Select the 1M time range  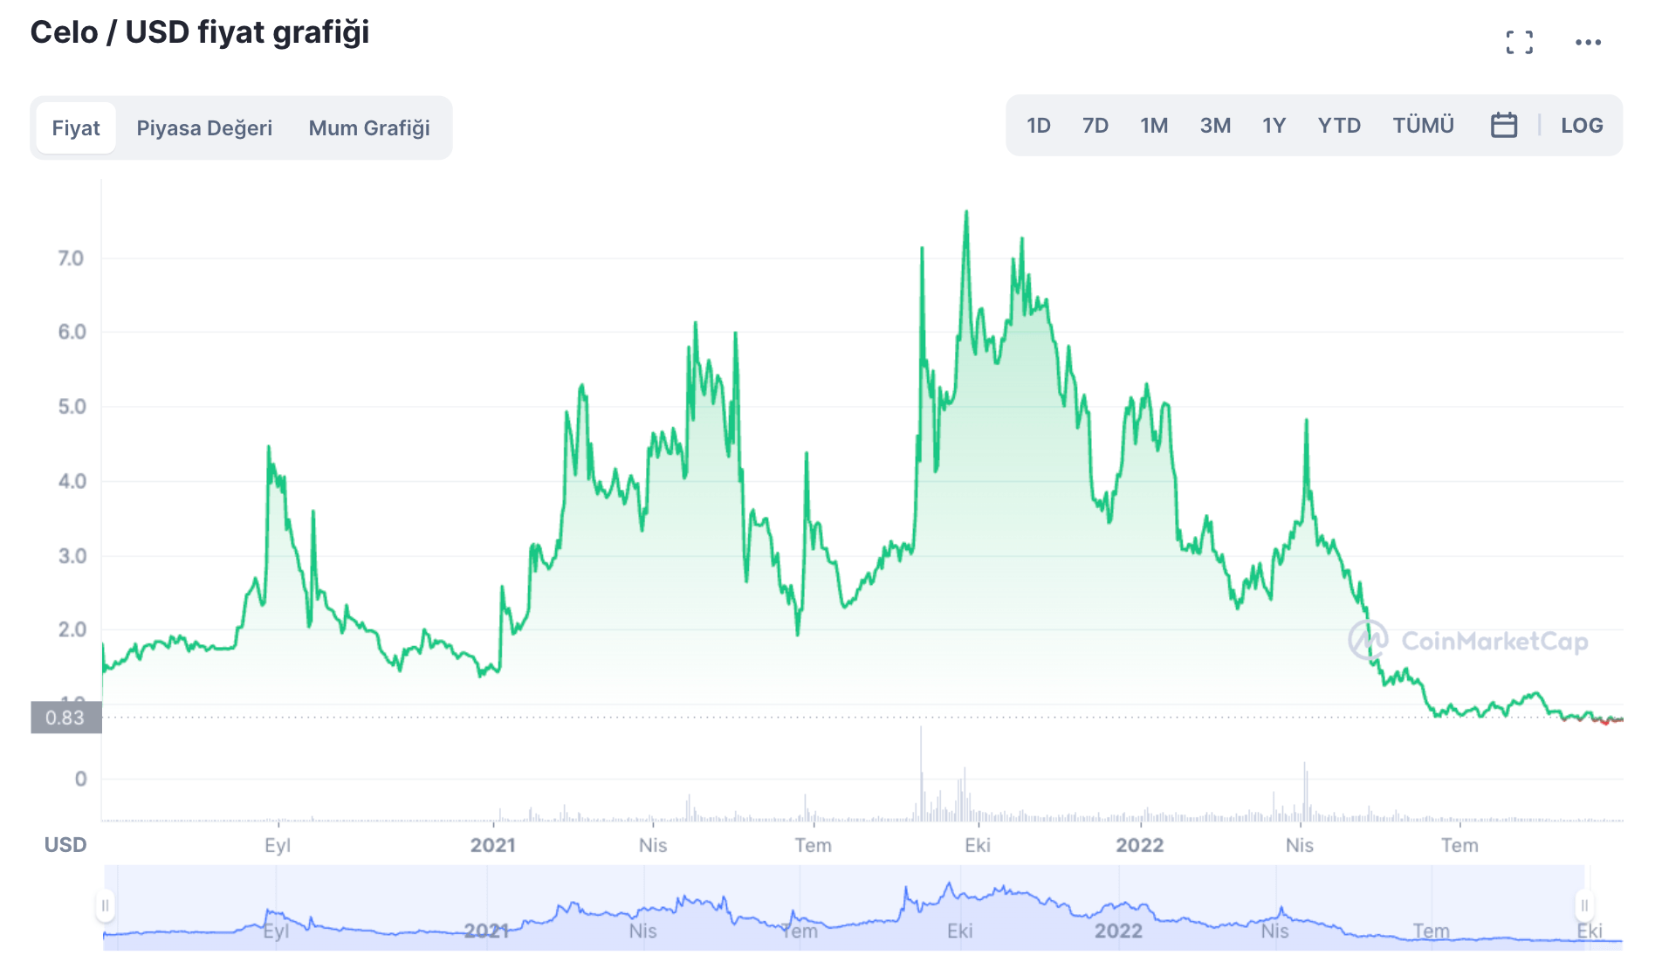click(1154, 126)
